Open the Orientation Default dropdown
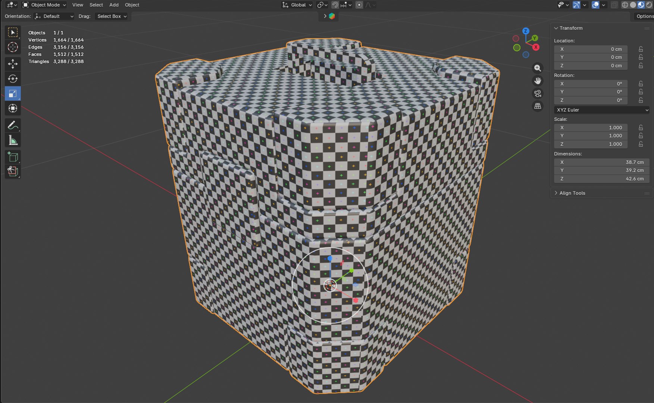The height and width of the screenshot is (403, 654). click(x=54, y=16)
